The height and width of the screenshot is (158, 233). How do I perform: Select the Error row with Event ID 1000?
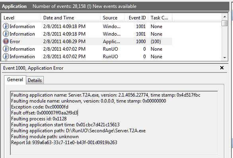(x=87, y=42)
